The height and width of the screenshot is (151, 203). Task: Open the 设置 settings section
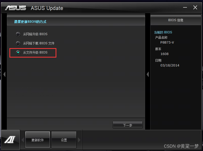[x=64, y=140]
